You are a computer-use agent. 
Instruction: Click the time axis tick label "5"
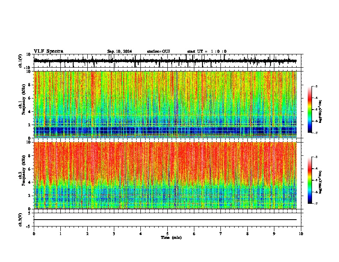[167, 234]
